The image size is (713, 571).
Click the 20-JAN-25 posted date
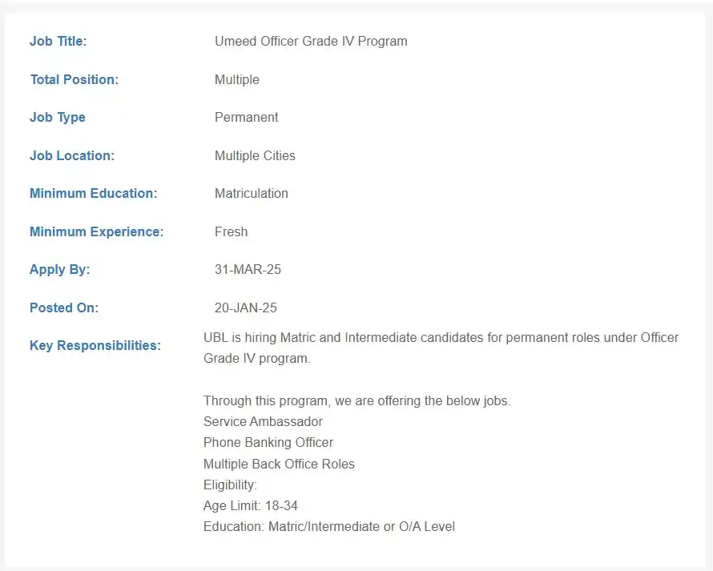(246, 308)
